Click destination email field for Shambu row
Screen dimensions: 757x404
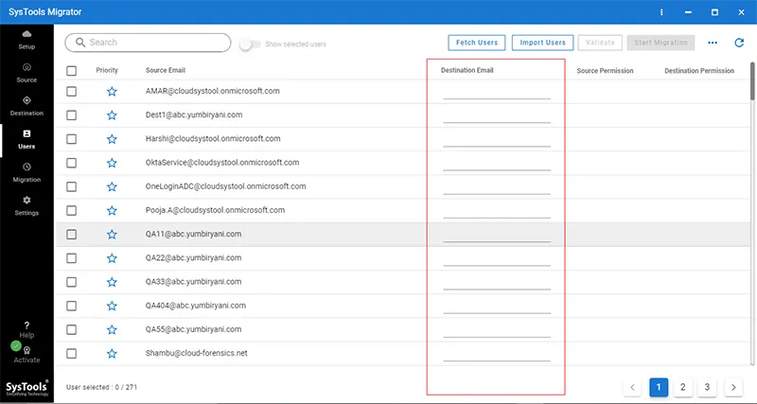pyautogui.click(x=497, y=355)
